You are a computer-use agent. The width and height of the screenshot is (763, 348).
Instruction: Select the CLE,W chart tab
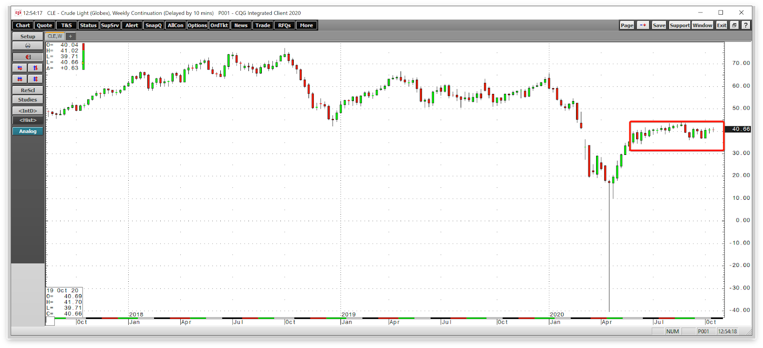pyautogui.click(x=55, y=36)
